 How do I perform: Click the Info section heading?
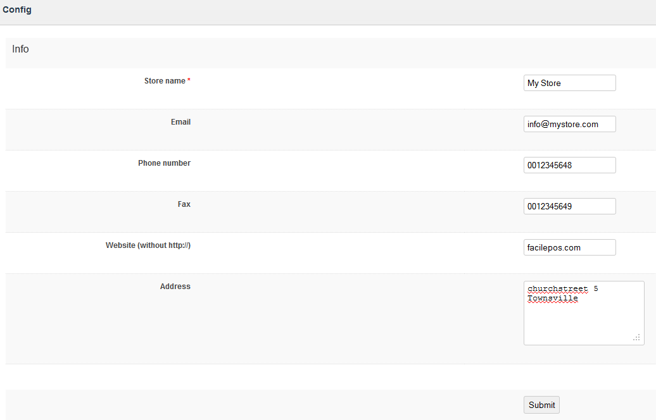(20, 49)
